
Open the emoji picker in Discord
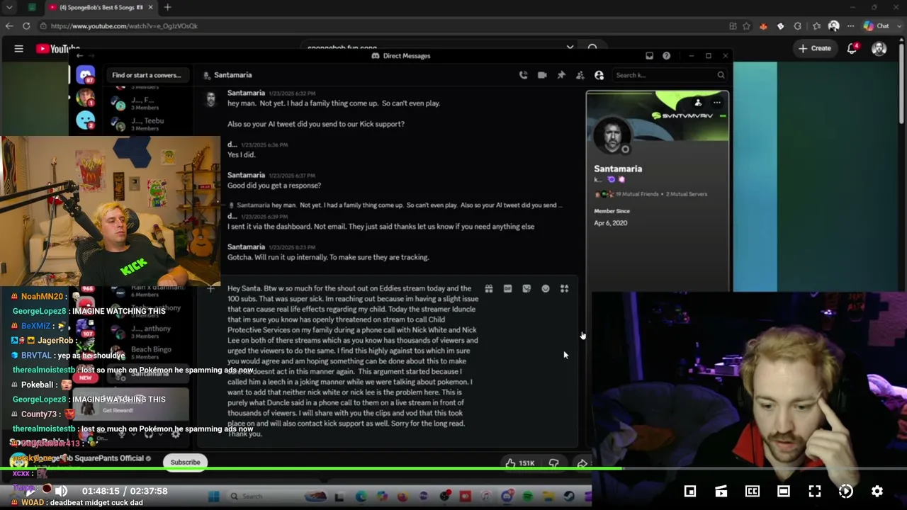pyautogui.click(x=546, y=289)
